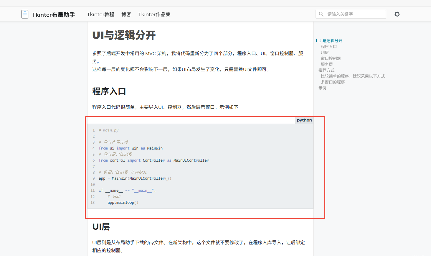Open the Tkinter教程 nav item

(100, 14)
